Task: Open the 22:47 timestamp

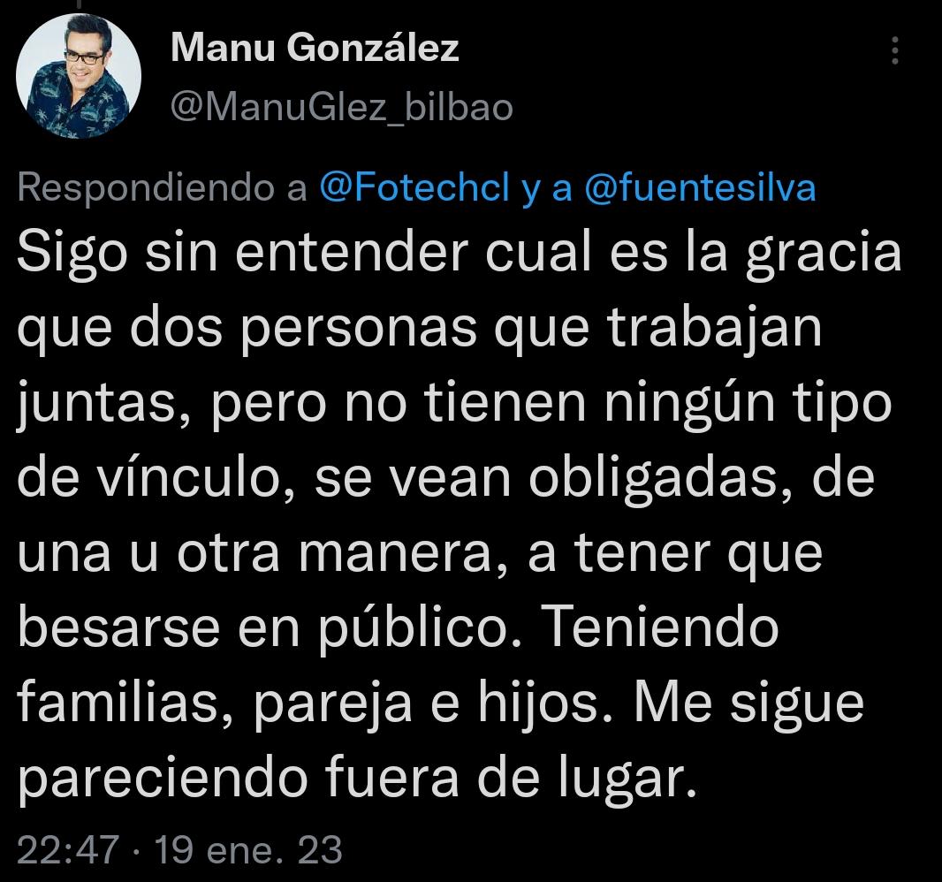Action: (68, 849)
